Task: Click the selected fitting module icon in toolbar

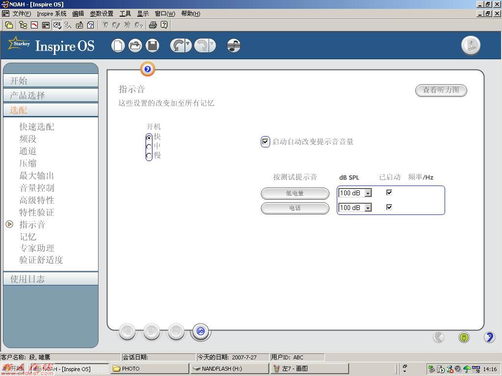Action: point(57,25)
